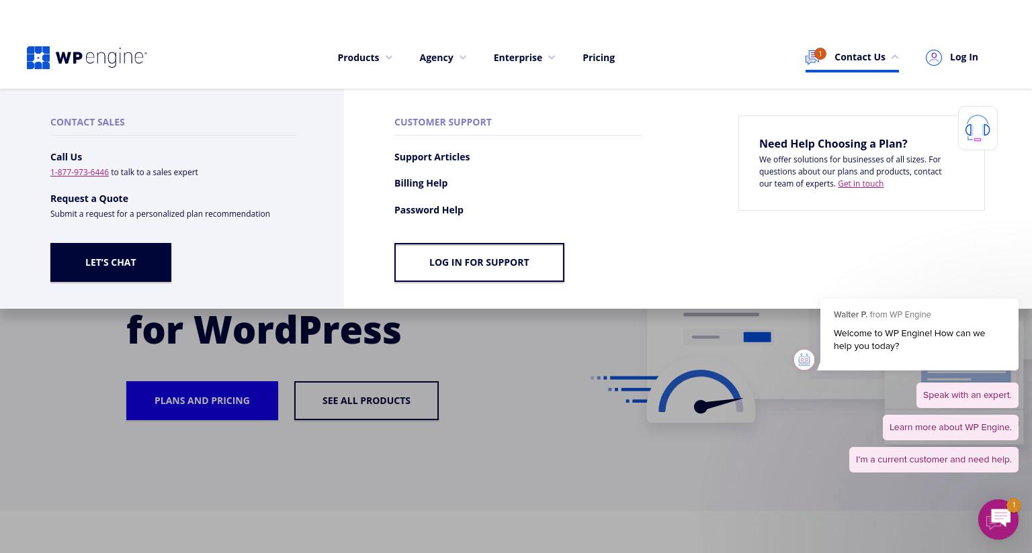This screenshot has width=1032, height=553.
Task: Open the Products menu
Action: point(358,58)
